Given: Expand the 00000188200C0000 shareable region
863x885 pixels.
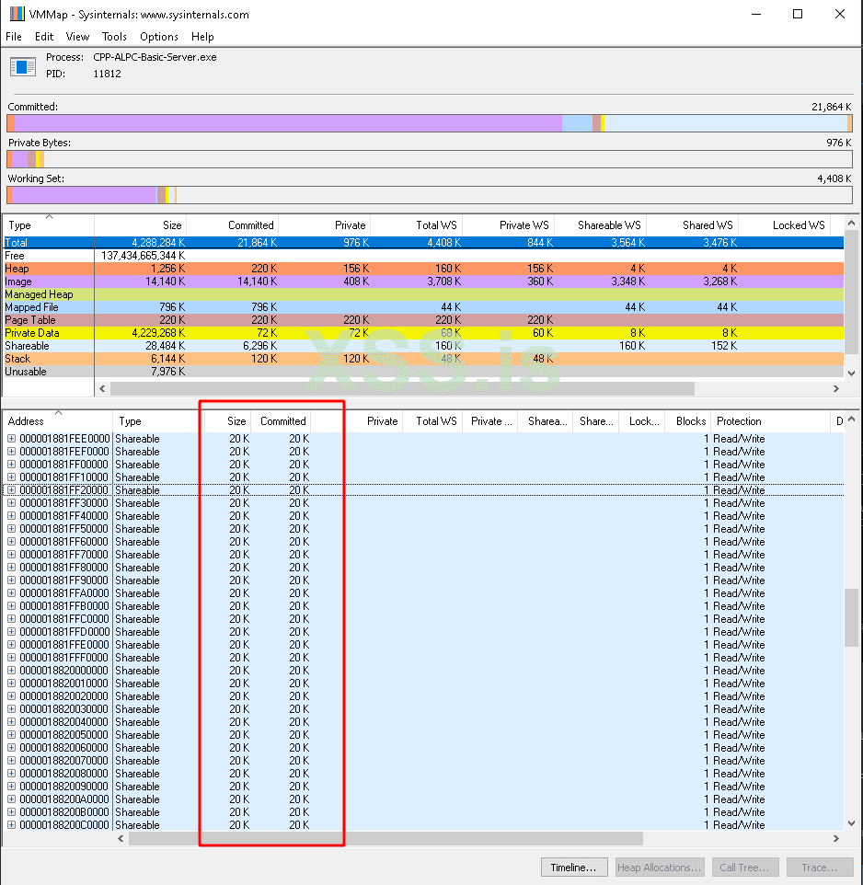Looking at the screenshot, I should (x=12, y=825).
